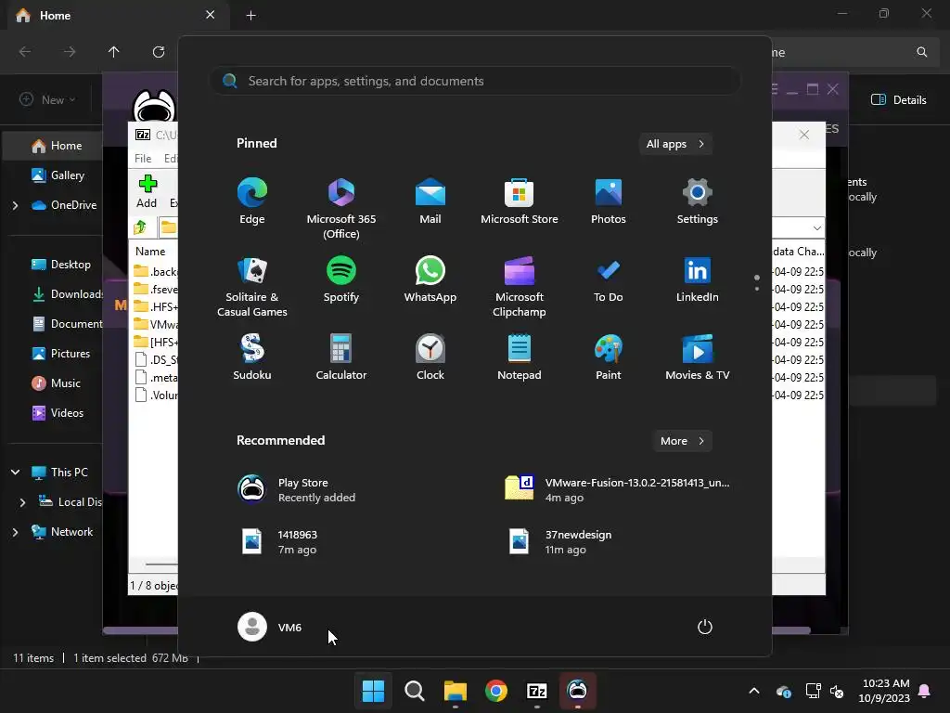Launch the Photos app
950x713 pixels.
[609, 201]
